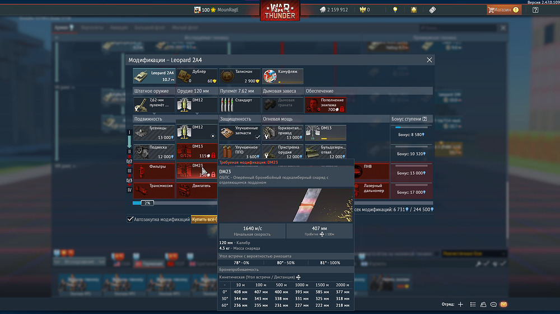Open the contacts icon
The image size is (560, 314).
[x=483, y=305]
